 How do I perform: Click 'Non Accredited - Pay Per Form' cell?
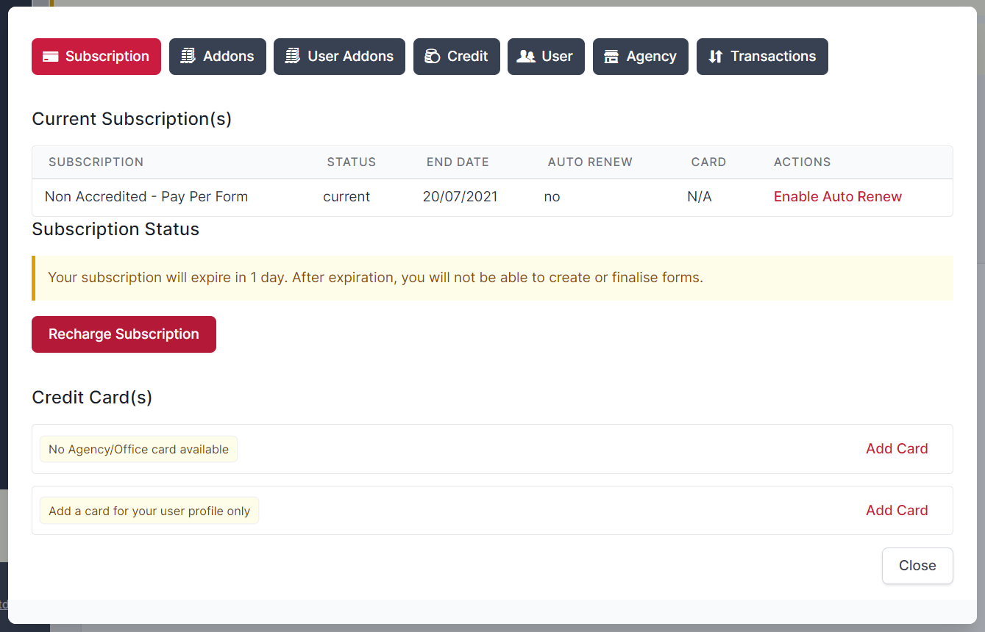pyautogui.click(x=146, y=197)
